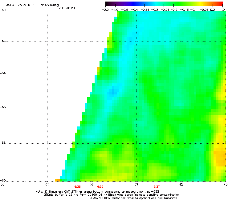The image size is (228, 200).
Task: Click the color bar label -0.5
Action: click(124, 10)
